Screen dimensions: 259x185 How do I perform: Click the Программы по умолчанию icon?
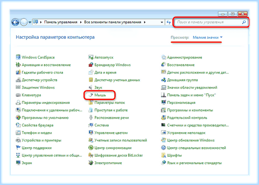18,117
